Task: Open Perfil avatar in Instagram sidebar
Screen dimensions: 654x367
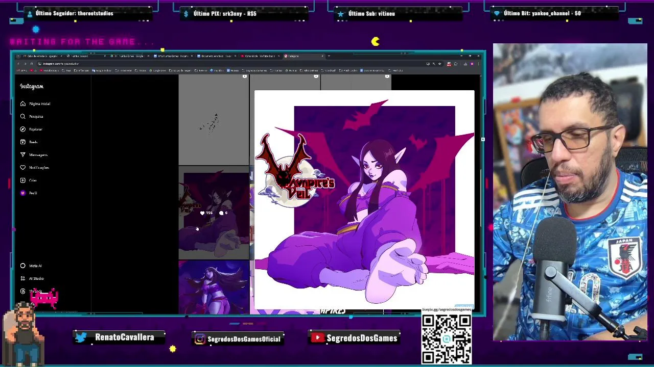Action: tap(23, 193)
